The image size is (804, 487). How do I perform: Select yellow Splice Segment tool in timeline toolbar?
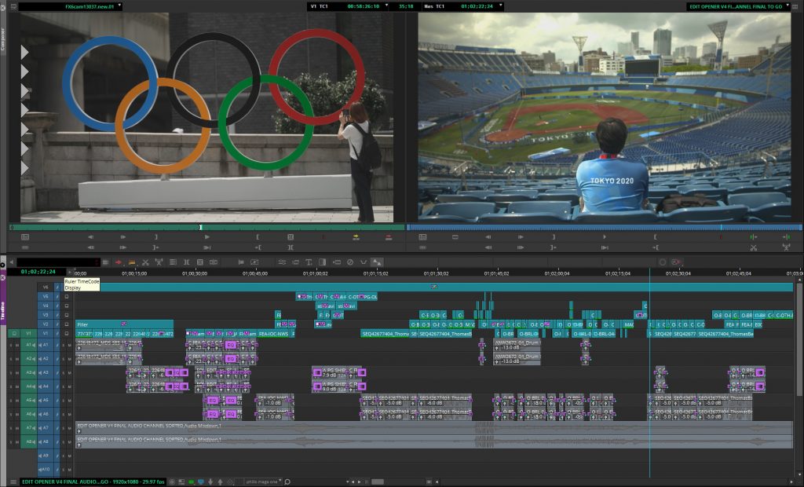[x=132, y=262]
